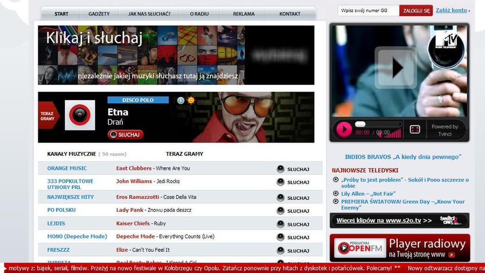Click East Clubbers artist name
This screenshot has width=485, height=273.
point(134,168)
